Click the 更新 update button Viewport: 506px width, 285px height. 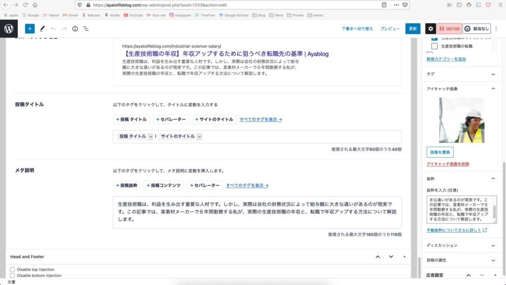coord(413,29)
